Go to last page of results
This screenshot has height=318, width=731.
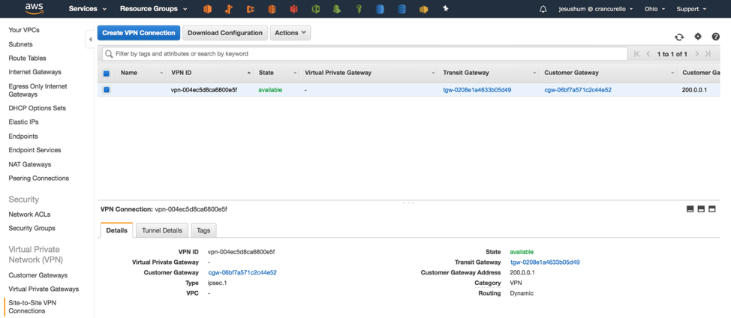click(x=708, y=54)
